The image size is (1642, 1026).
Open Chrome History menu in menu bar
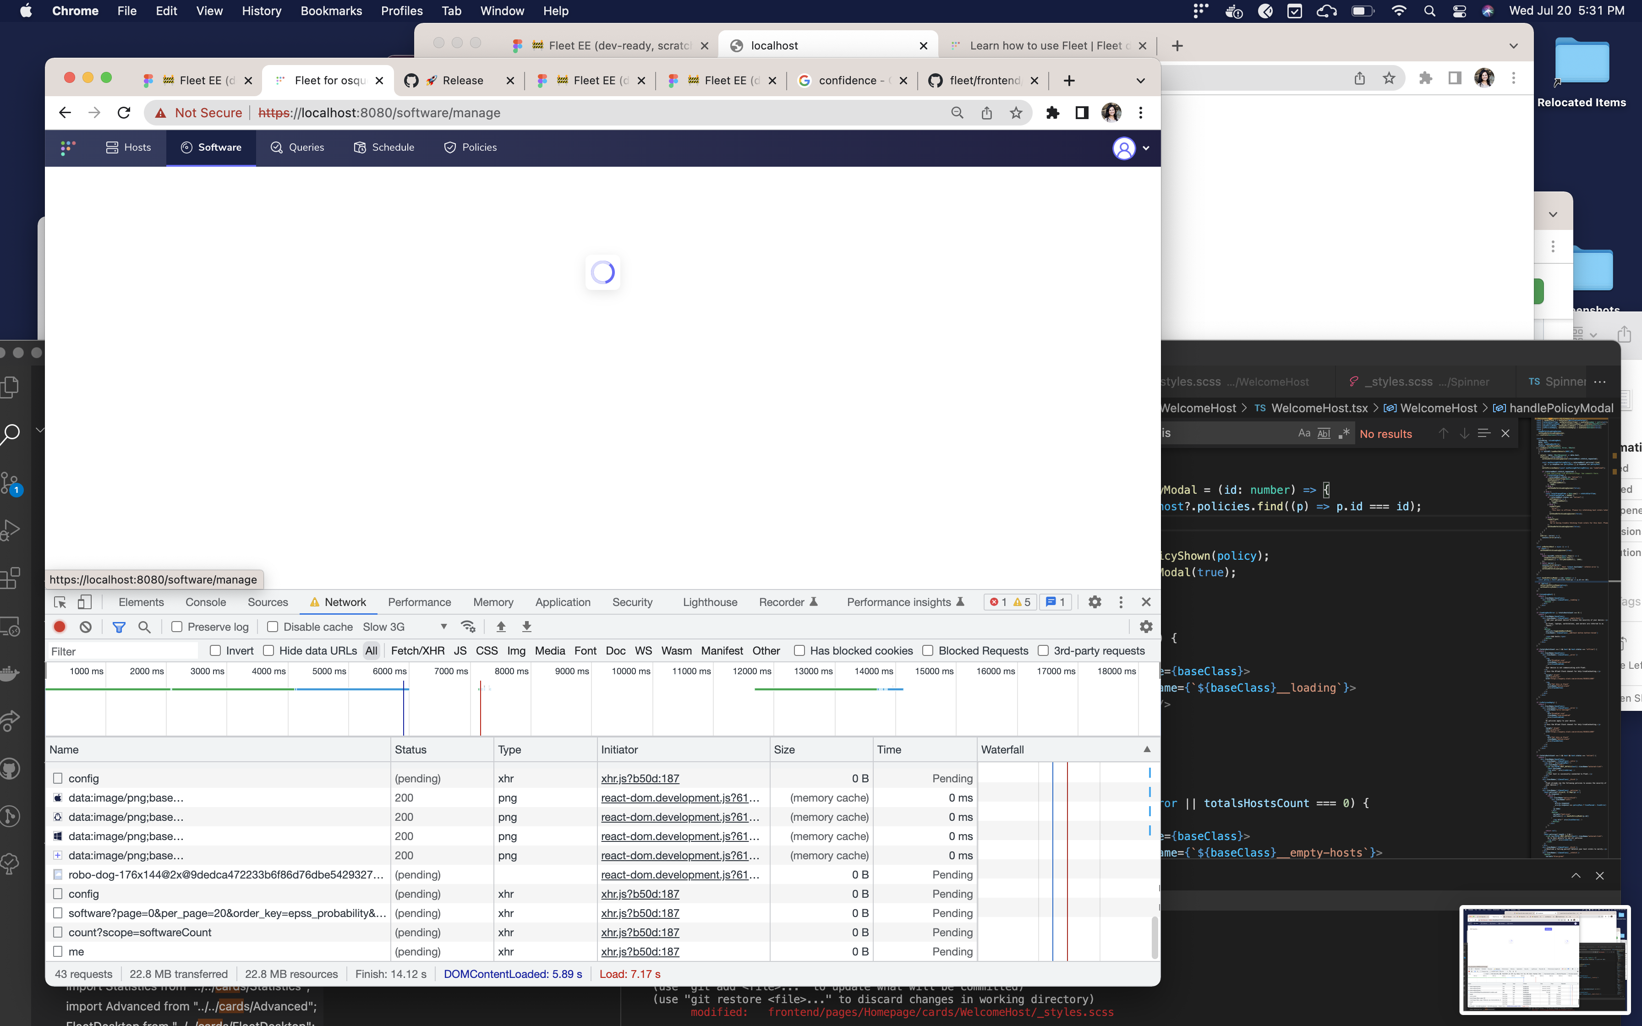(261, 11)
